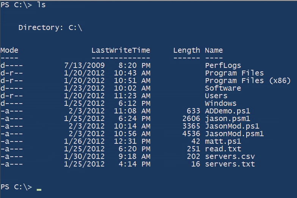Click the Mode column header

[x=9, y=50]
